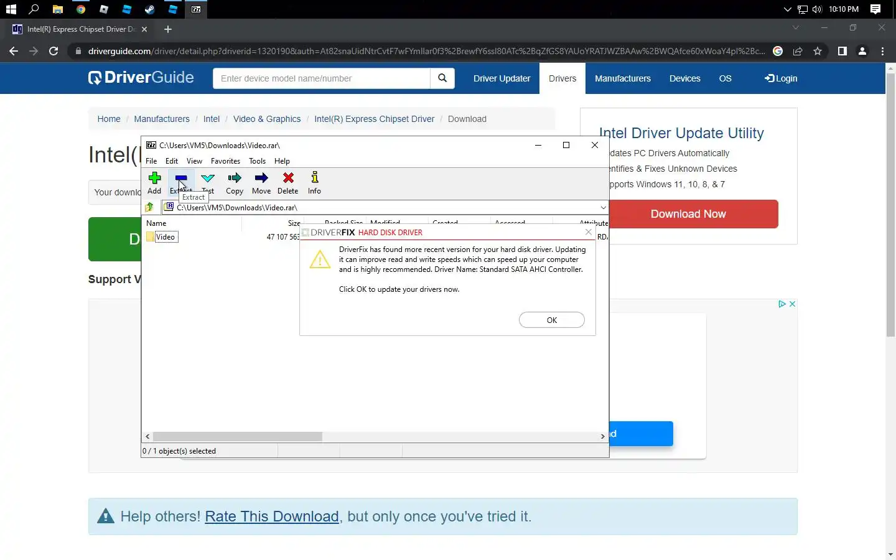Open File Explorer from taskbar

point(57,9)
